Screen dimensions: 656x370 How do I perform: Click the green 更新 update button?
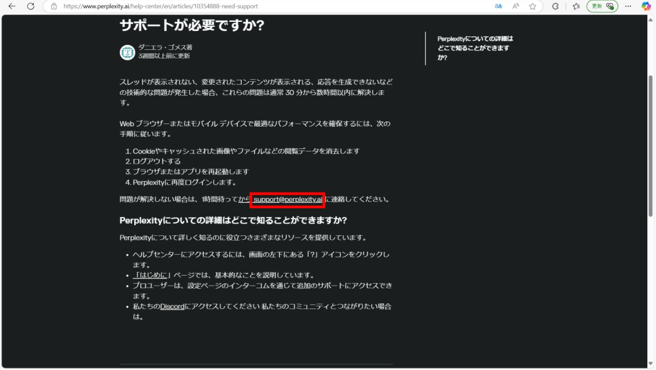602,6
